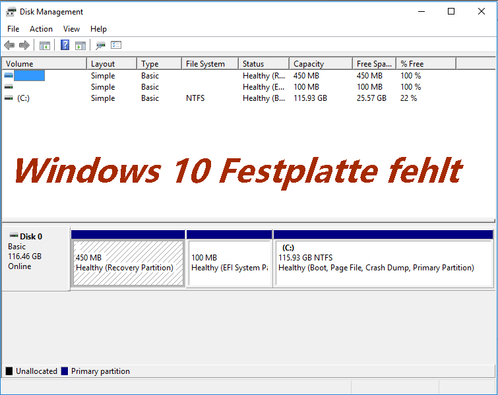The height and width of the screenshot is (395, 498).
Task: Click the 450 MB capacity cell
Action: tap(306, 76)
